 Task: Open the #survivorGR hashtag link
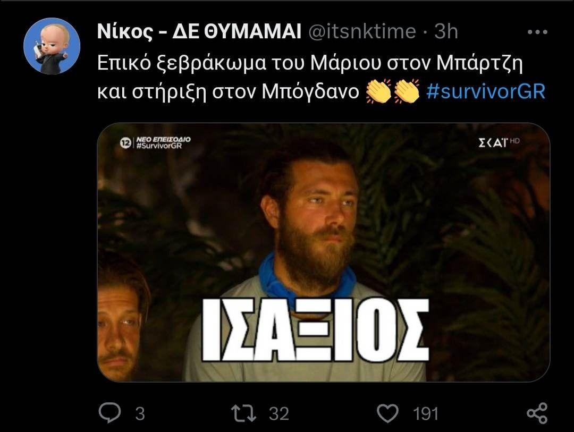click(x=486, y=91)
